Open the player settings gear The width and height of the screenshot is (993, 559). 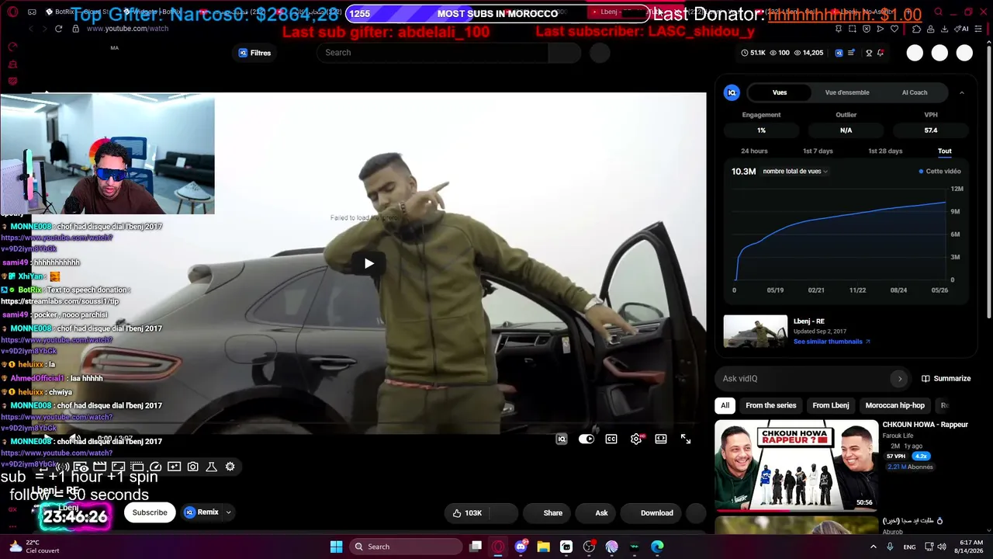(x=636, y=439)
